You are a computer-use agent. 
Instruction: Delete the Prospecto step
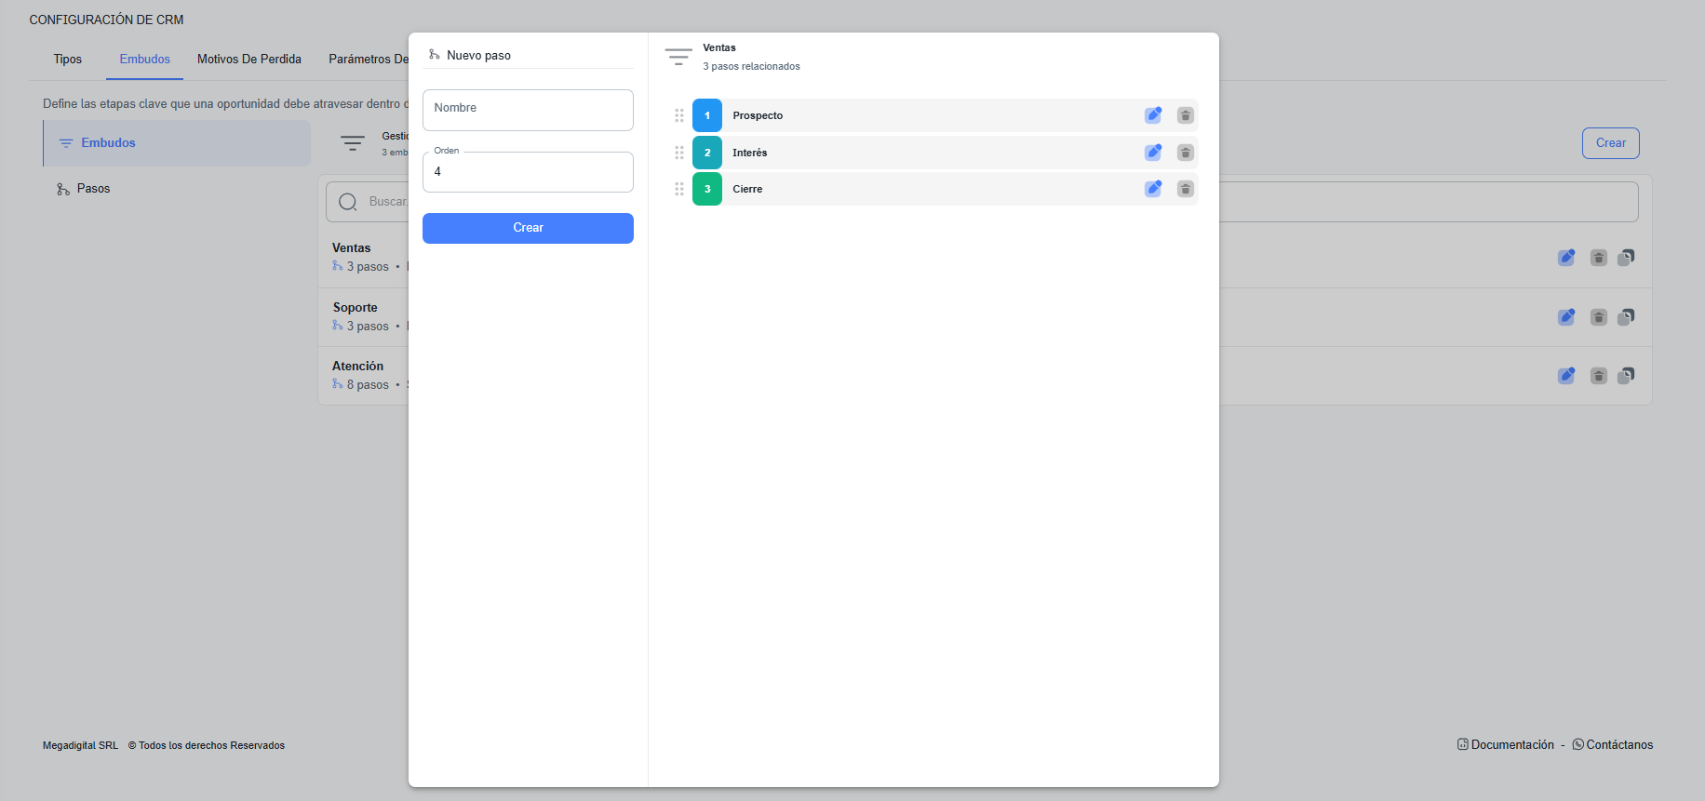point(1185,115)
